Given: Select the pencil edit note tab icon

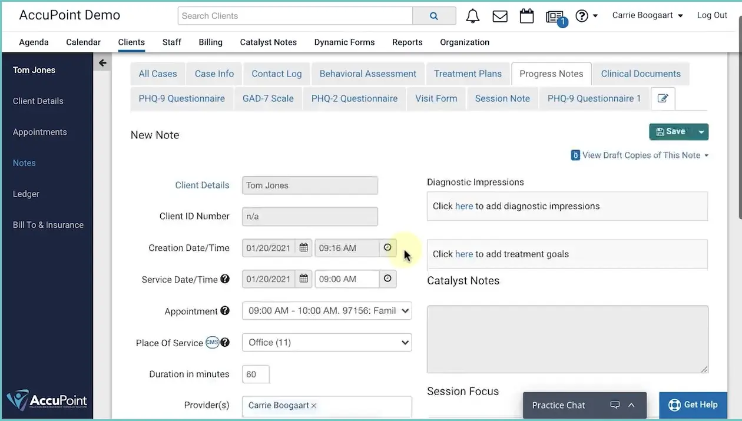Looking at the screenshot, I should coord(663,98).
